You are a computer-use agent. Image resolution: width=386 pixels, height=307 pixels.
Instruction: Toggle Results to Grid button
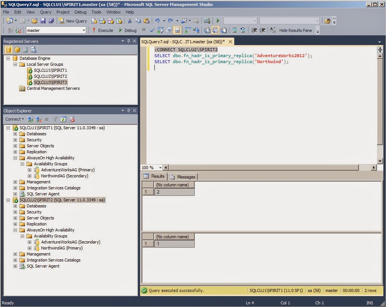pos(215,30)
